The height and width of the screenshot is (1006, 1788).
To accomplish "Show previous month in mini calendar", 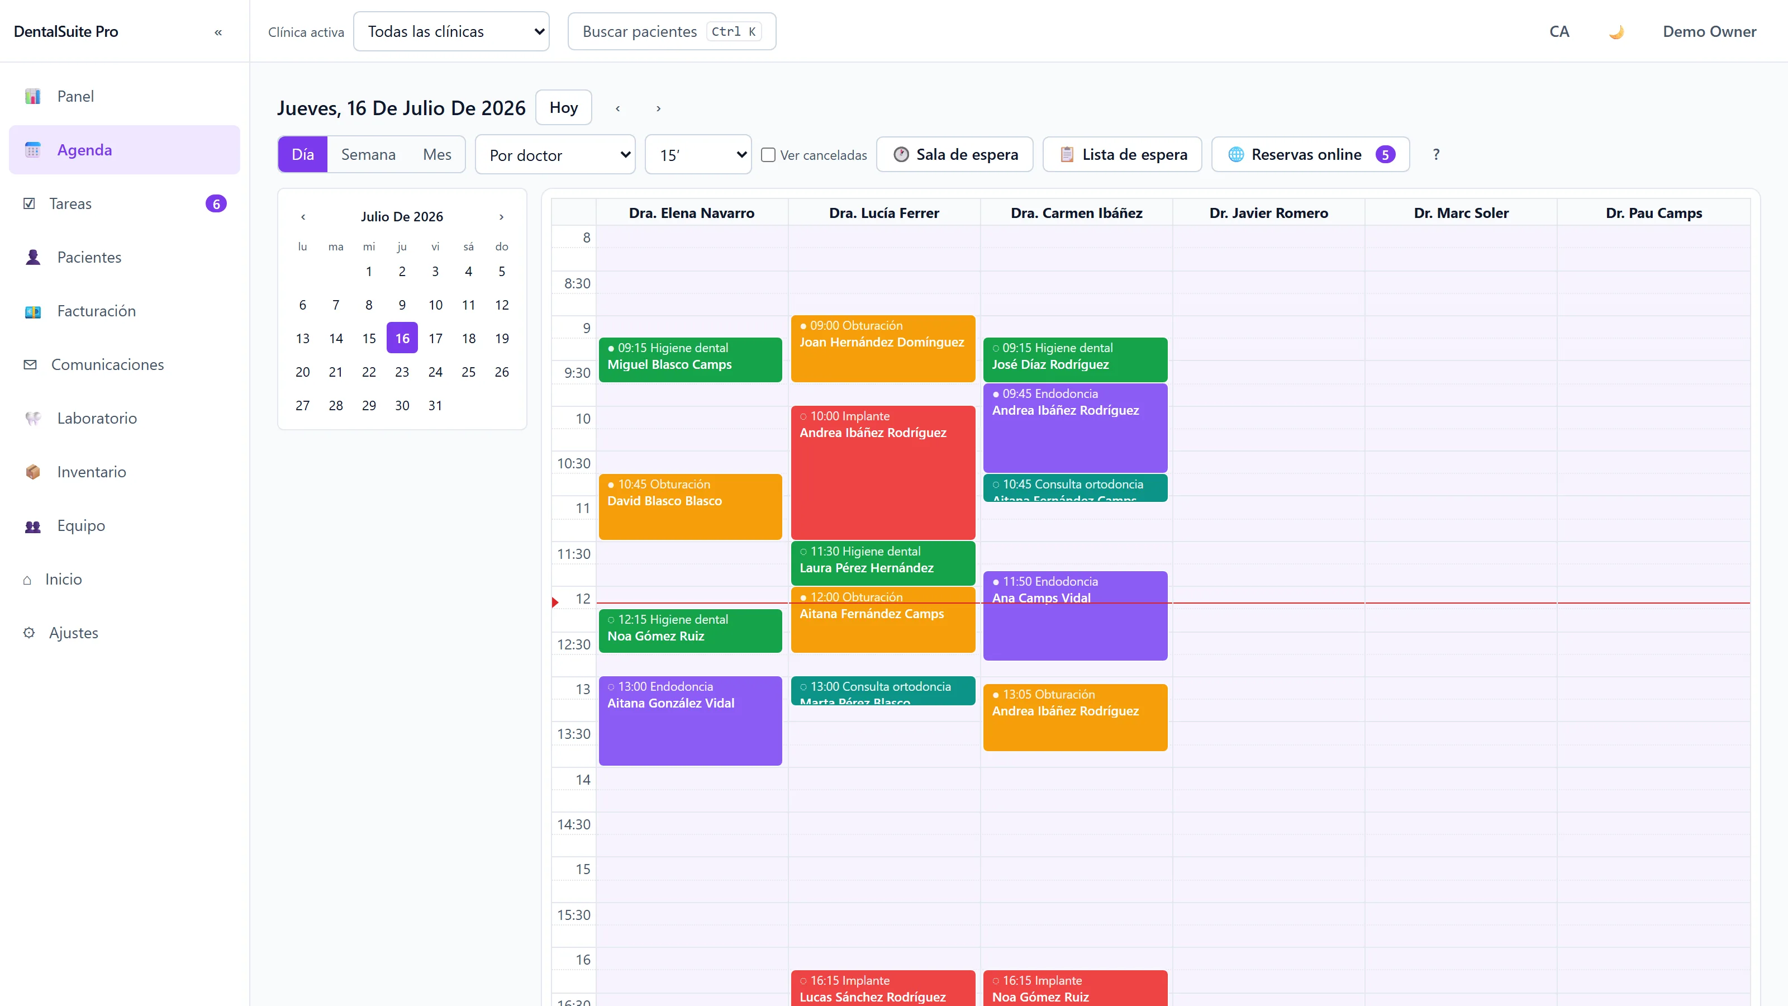I will [x=303, y=217].
